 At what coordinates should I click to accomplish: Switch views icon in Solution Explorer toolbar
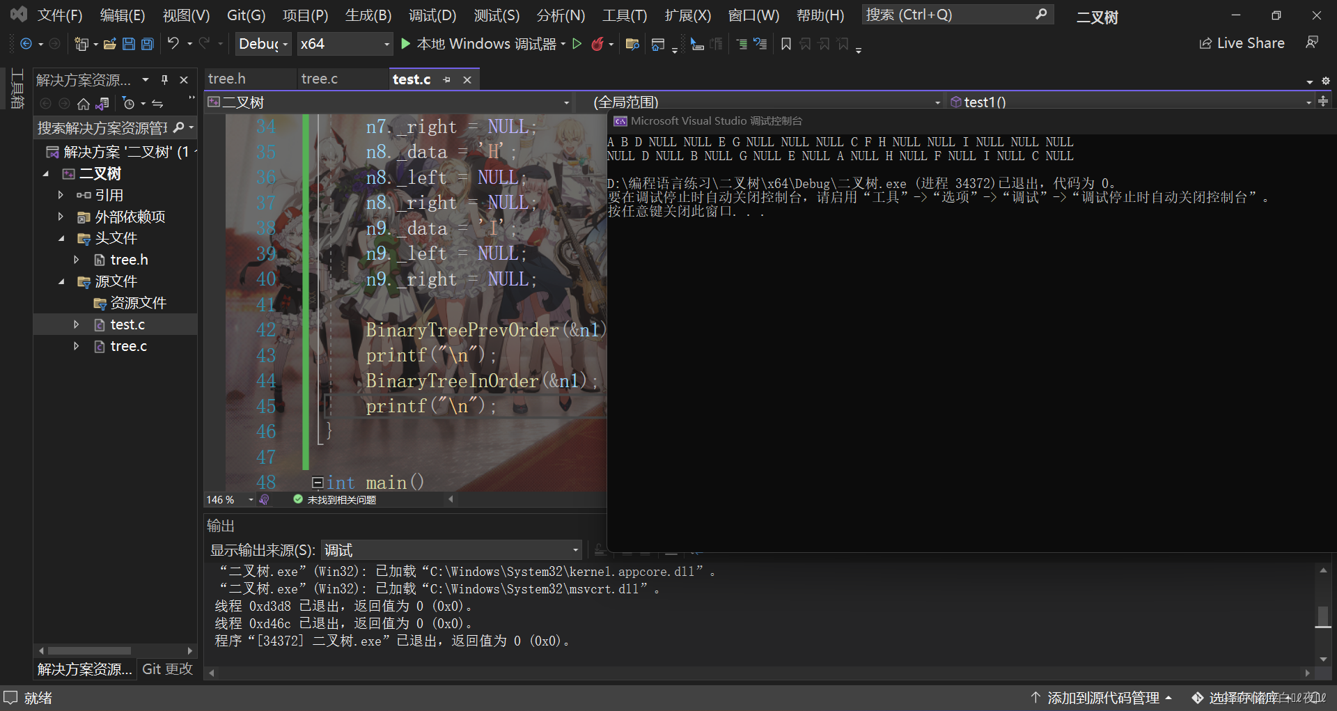[x=102, y=104]
